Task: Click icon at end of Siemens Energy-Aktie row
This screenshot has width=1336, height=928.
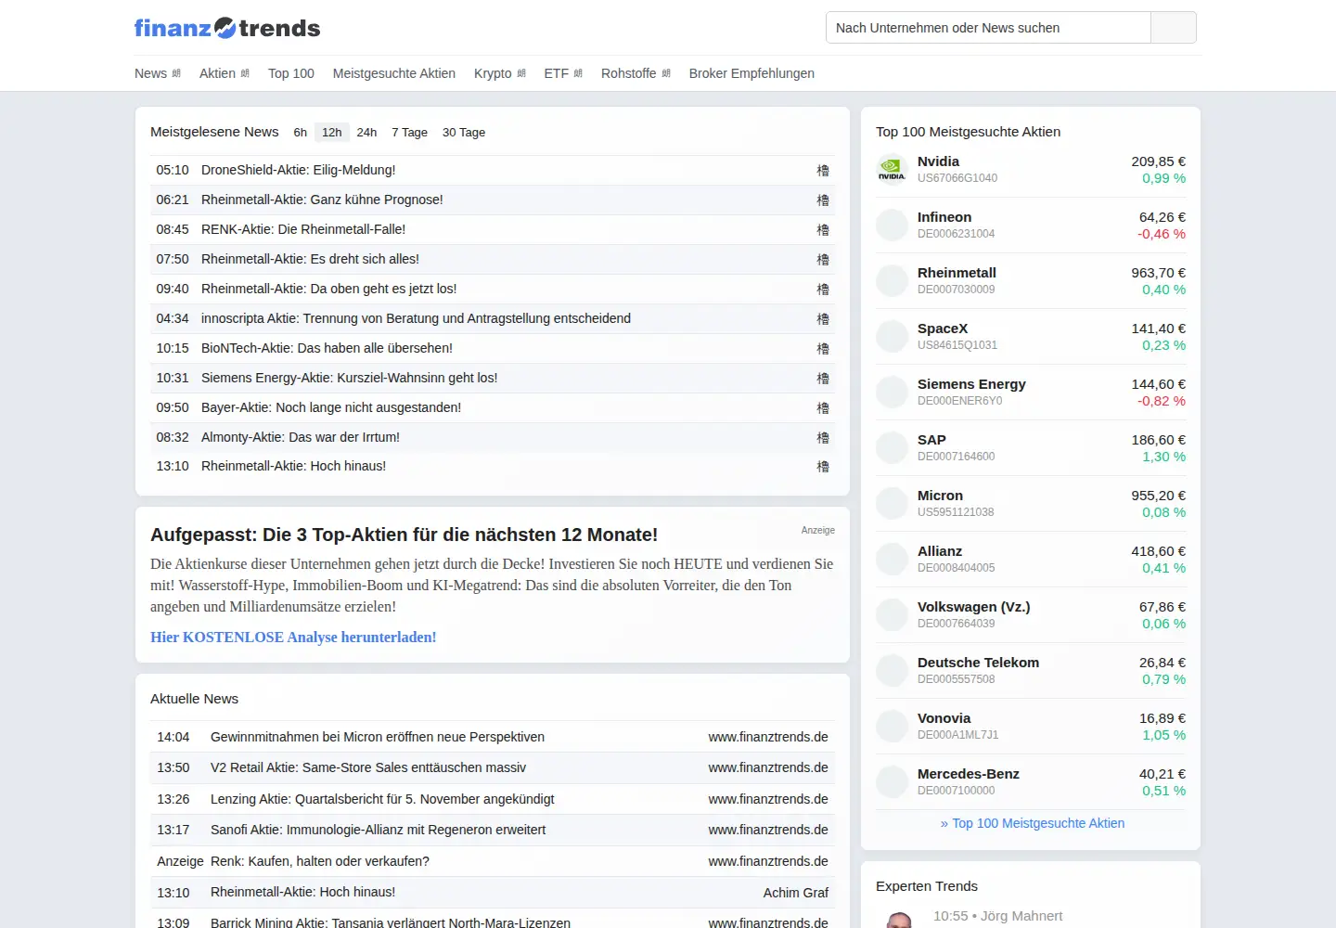Action: (x=822, y=378)
